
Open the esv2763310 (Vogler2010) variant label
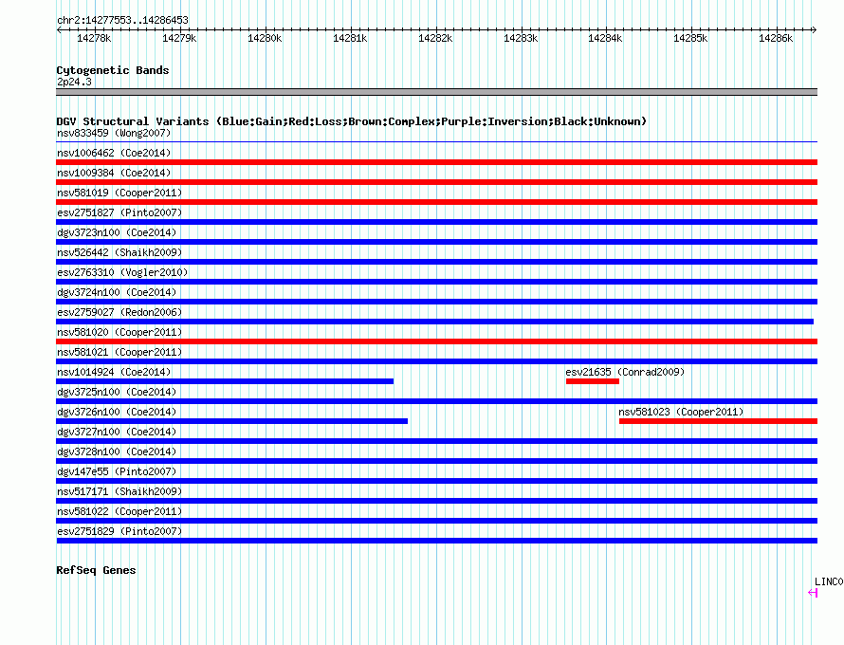(x=122, y=272)
